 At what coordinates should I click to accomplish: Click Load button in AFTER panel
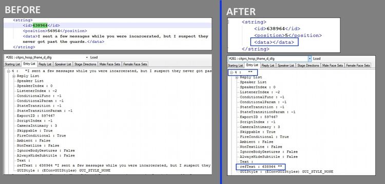click(x=317, y=59)
